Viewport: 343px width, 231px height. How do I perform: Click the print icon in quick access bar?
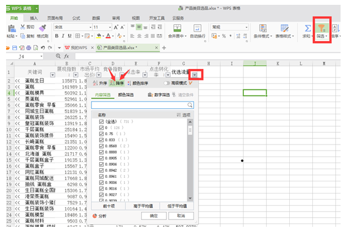click(28, 48)
